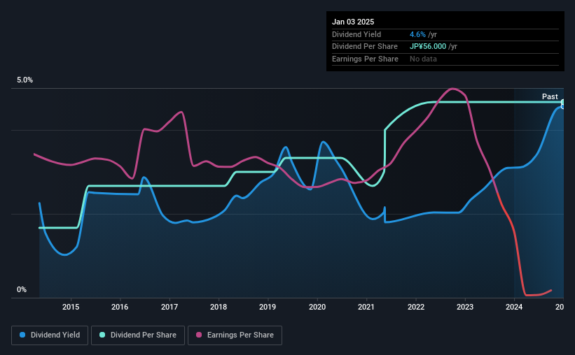
Task: Click the teal Dividend Per Share legend dot
Action: point(102,335)
